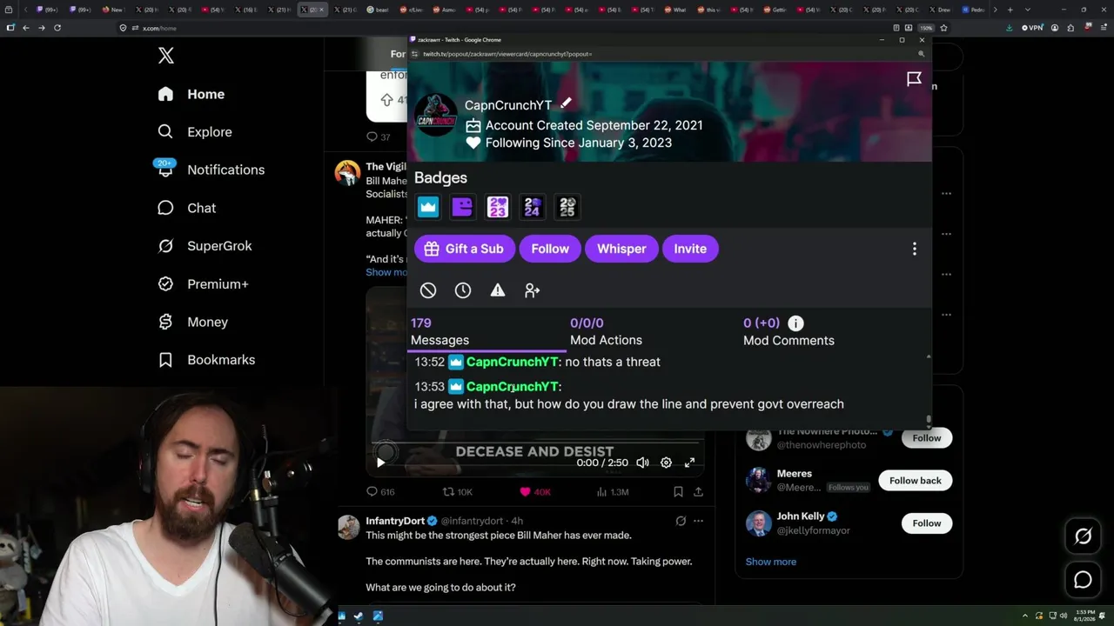Click the main browser reload button

(57, 28)
